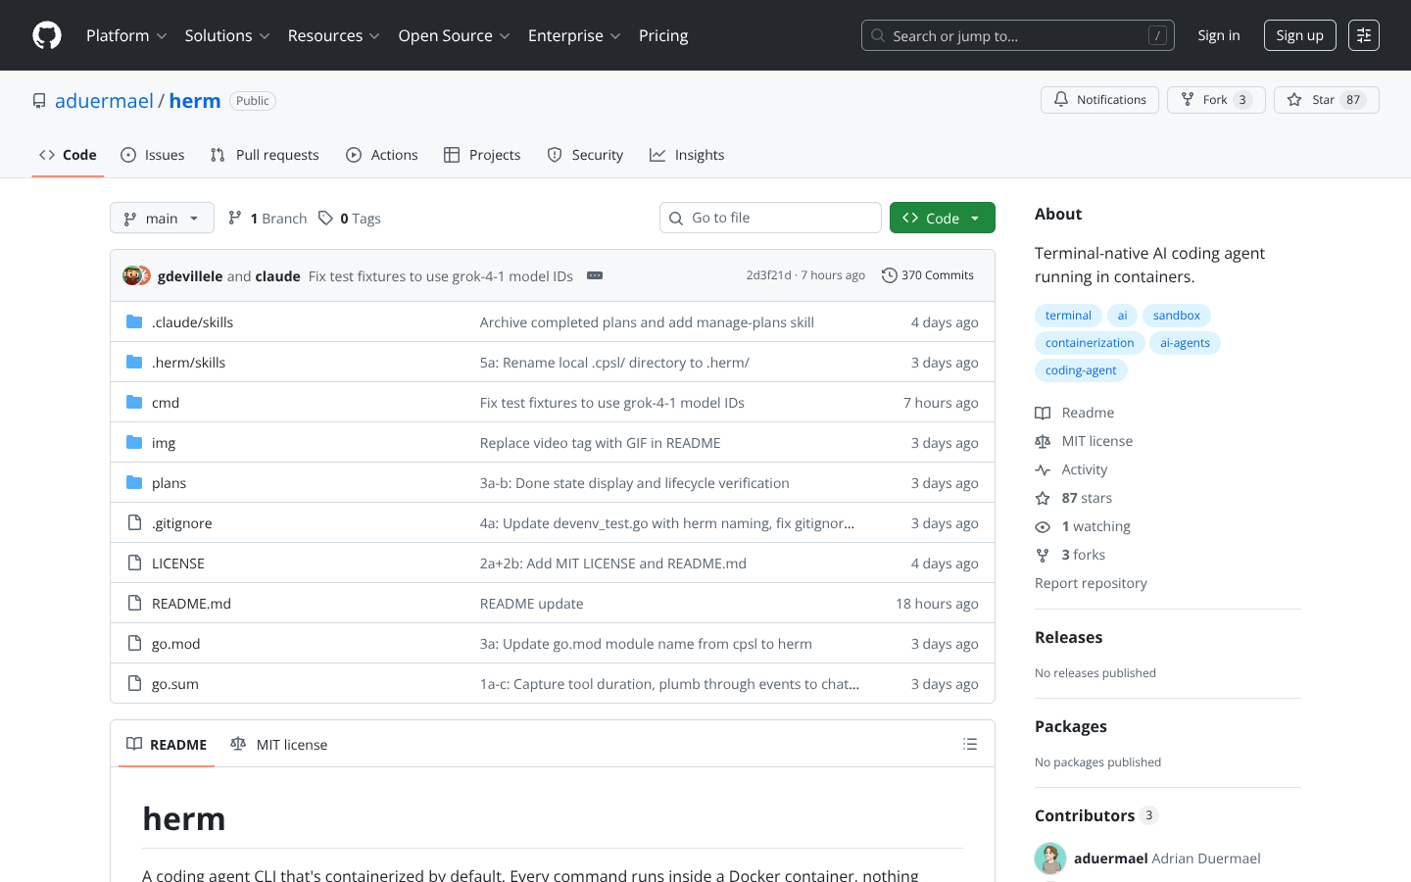This screenshot has height=882, width=1411.
Task: Click the Sign up button
Action: [x=1299, y=35]
